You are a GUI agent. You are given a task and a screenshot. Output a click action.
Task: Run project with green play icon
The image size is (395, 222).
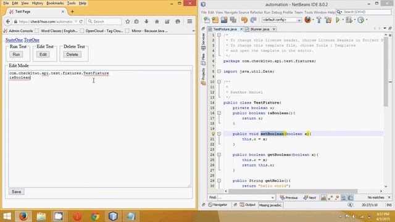(338, 20)
